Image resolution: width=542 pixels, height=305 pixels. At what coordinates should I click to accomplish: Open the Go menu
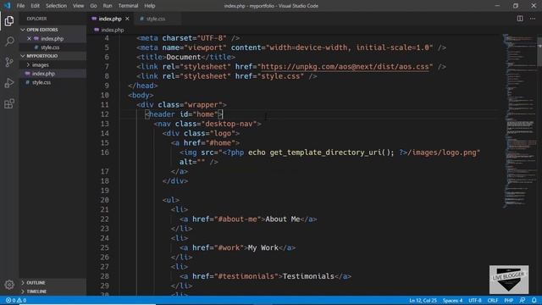pos(93,6)
